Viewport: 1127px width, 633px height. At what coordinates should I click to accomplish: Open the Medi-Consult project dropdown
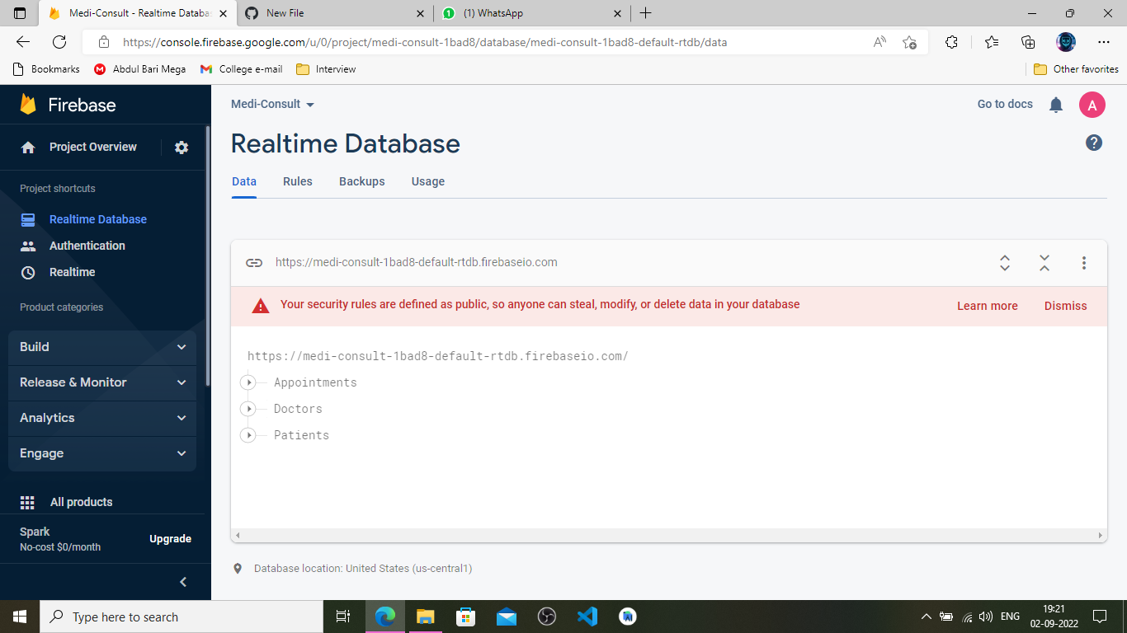coord(272,104)
